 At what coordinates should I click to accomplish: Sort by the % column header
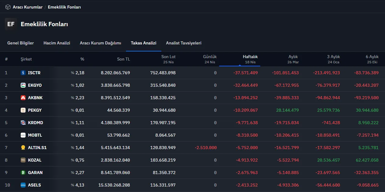82,59
